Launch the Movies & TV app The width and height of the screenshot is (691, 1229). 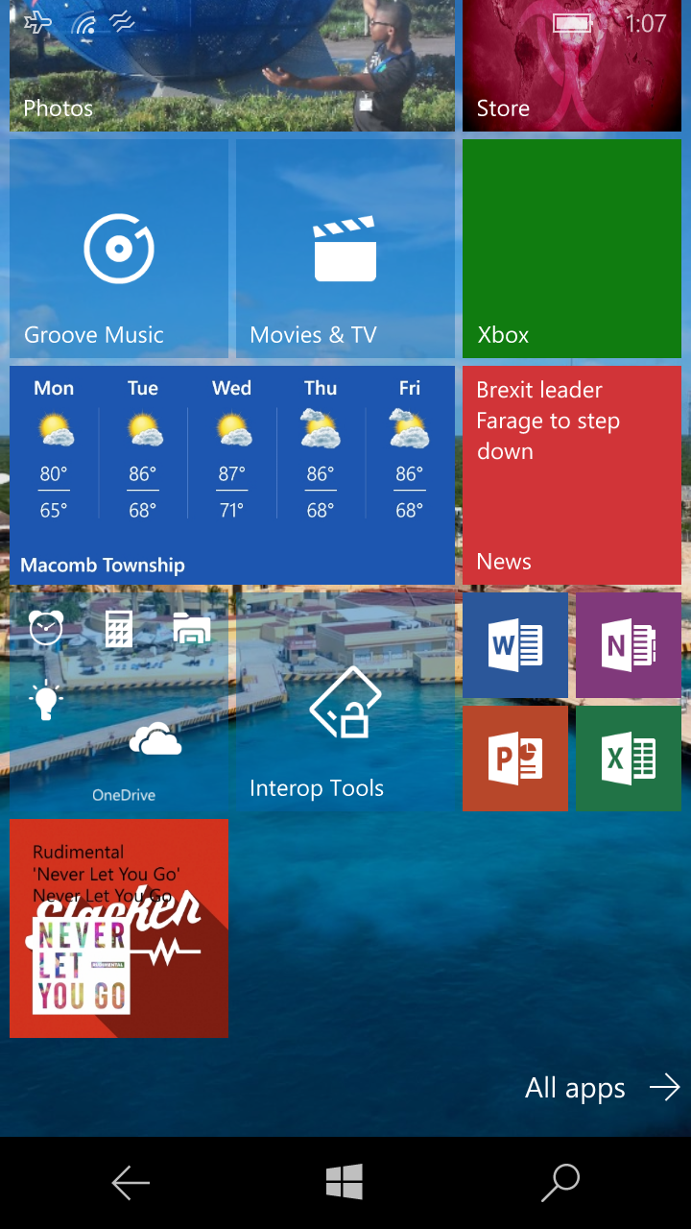345,250
